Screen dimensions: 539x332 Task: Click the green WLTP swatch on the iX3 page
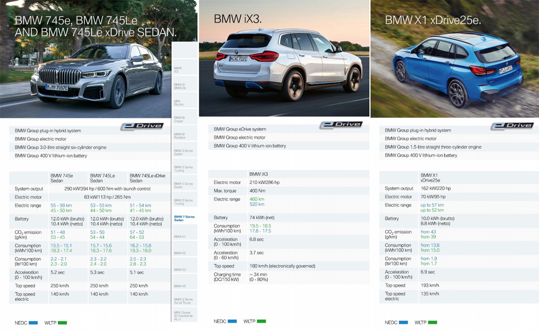(261, 321)
